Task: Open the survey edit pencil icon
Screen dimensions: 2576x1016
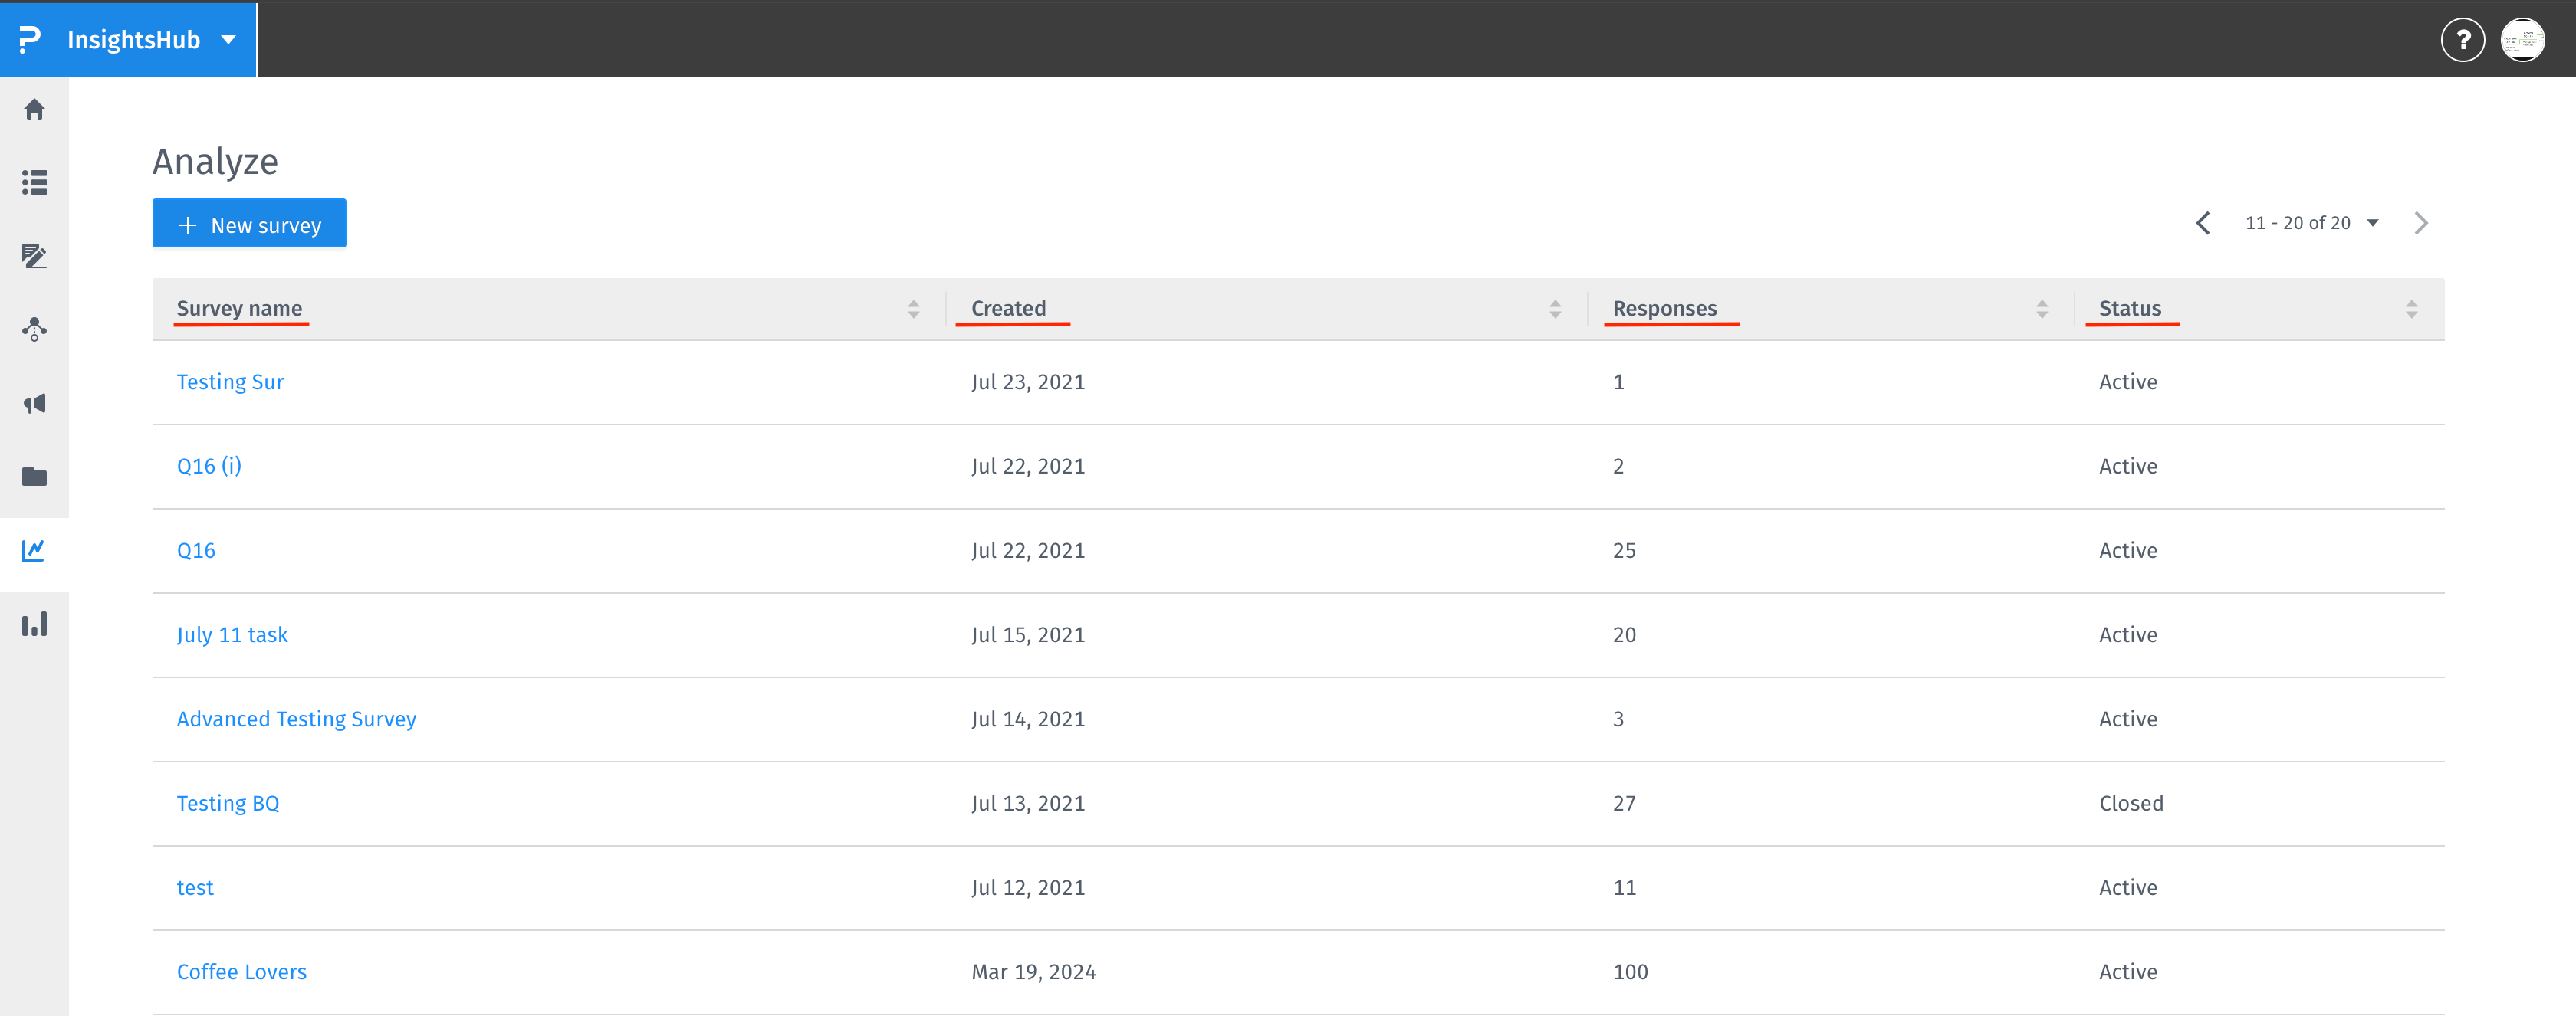Action: 34,256
